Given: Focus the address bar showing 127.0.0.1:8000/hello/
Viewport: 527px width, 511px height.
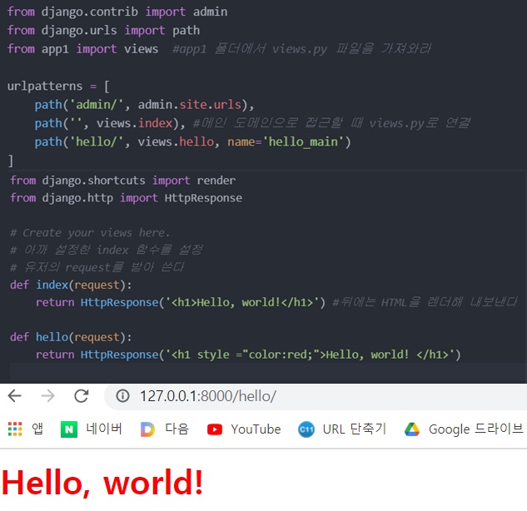Looking at the screenshot, I should [x=316, y=396].
